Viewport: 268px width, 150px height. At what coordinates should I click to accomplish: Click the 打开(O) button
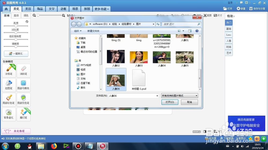pos(170,102)
